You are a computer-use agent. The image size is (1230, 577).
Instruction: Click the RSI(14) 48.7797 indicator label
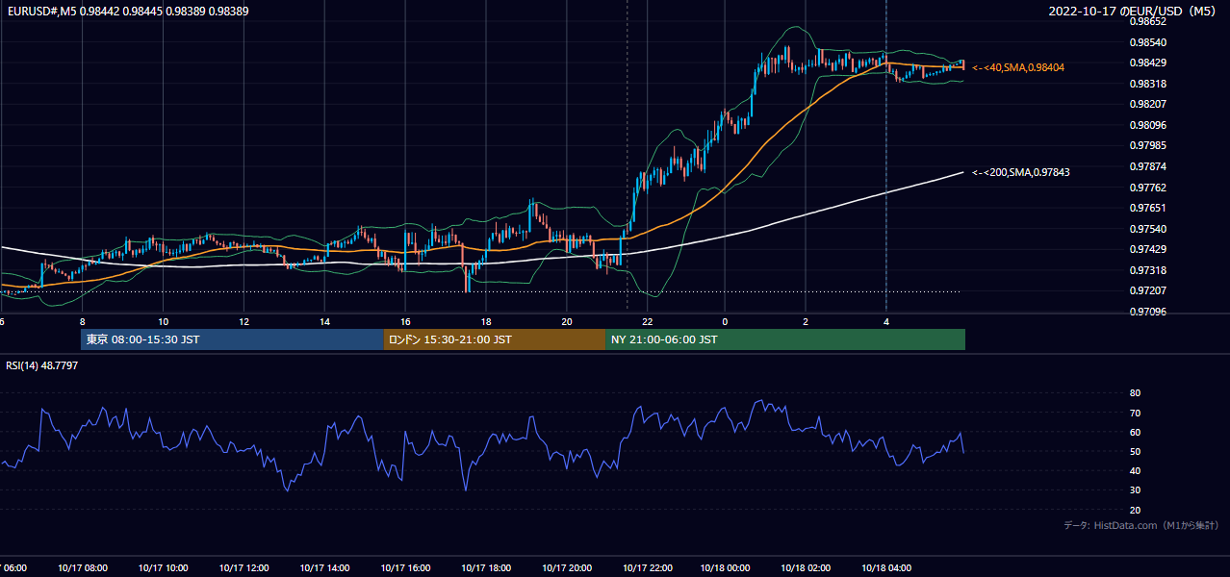[42, 365]
